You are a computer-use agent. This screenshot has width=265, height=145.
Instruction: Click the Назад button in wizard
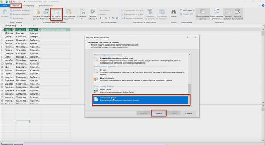click(x=143, y=114)
